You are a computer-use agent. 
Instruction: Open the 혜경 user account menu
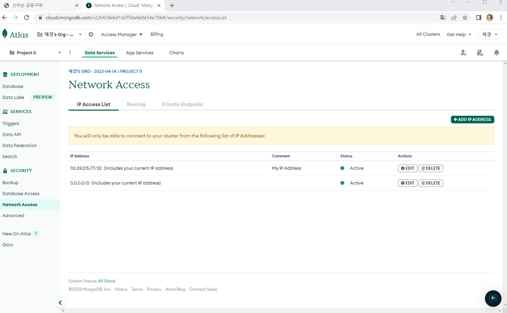[x=490, y=34]
